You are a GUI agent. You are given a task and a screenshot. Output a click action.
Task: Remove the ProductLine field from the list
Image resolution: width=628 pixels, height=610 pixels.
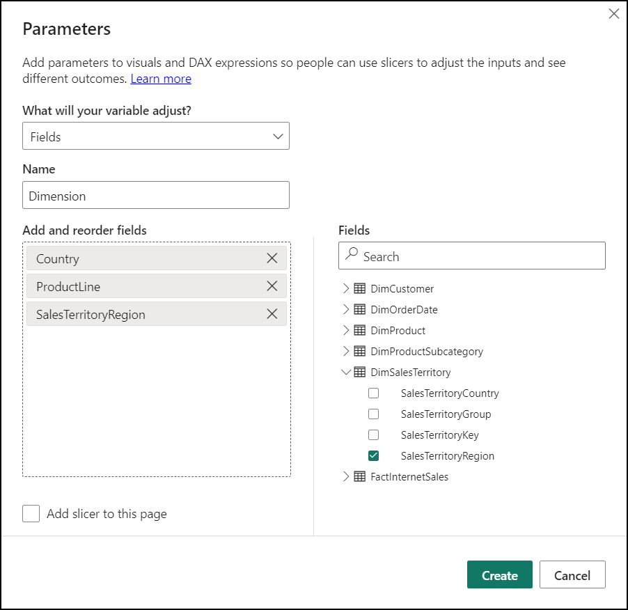point(272,286)
